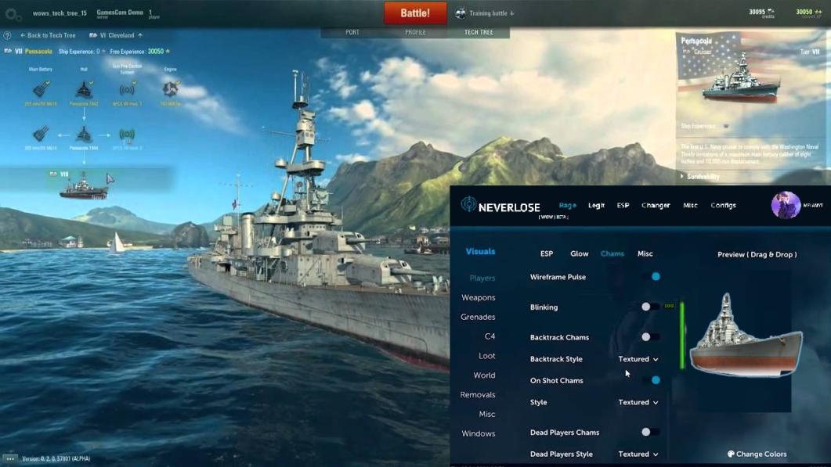Open the Changer tab in Neverlose
Viewport: 831px width, 467px height.
pyautogui.click(x=656, y=206)
